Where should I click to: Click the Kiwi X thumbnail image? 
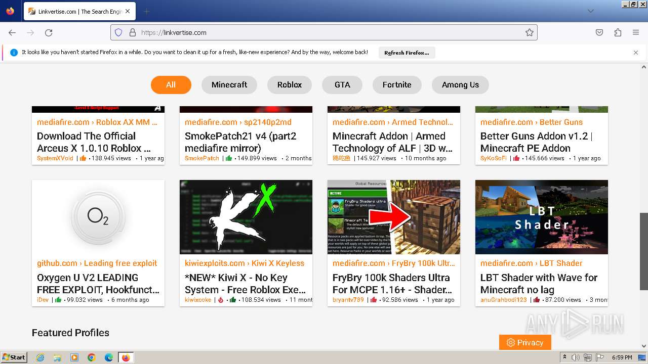pyautogui.click(x=246, y=217)
